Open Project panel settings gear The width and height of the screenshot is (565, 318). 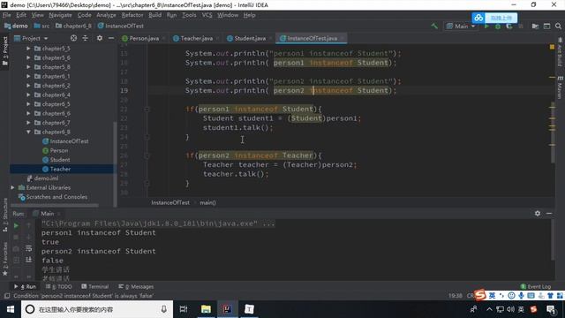point(100,38)
